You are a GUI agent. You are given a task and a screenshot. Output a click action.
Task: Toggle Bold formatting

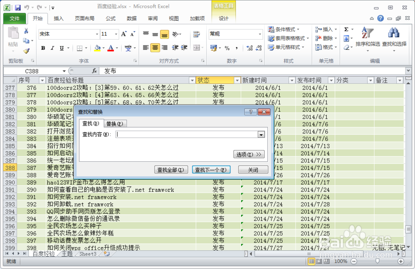pyautogui.click(x=43, y=48)
